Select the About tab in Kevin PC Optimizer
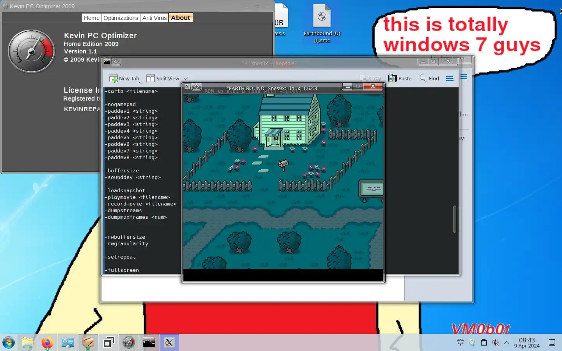 click(180, 18)
